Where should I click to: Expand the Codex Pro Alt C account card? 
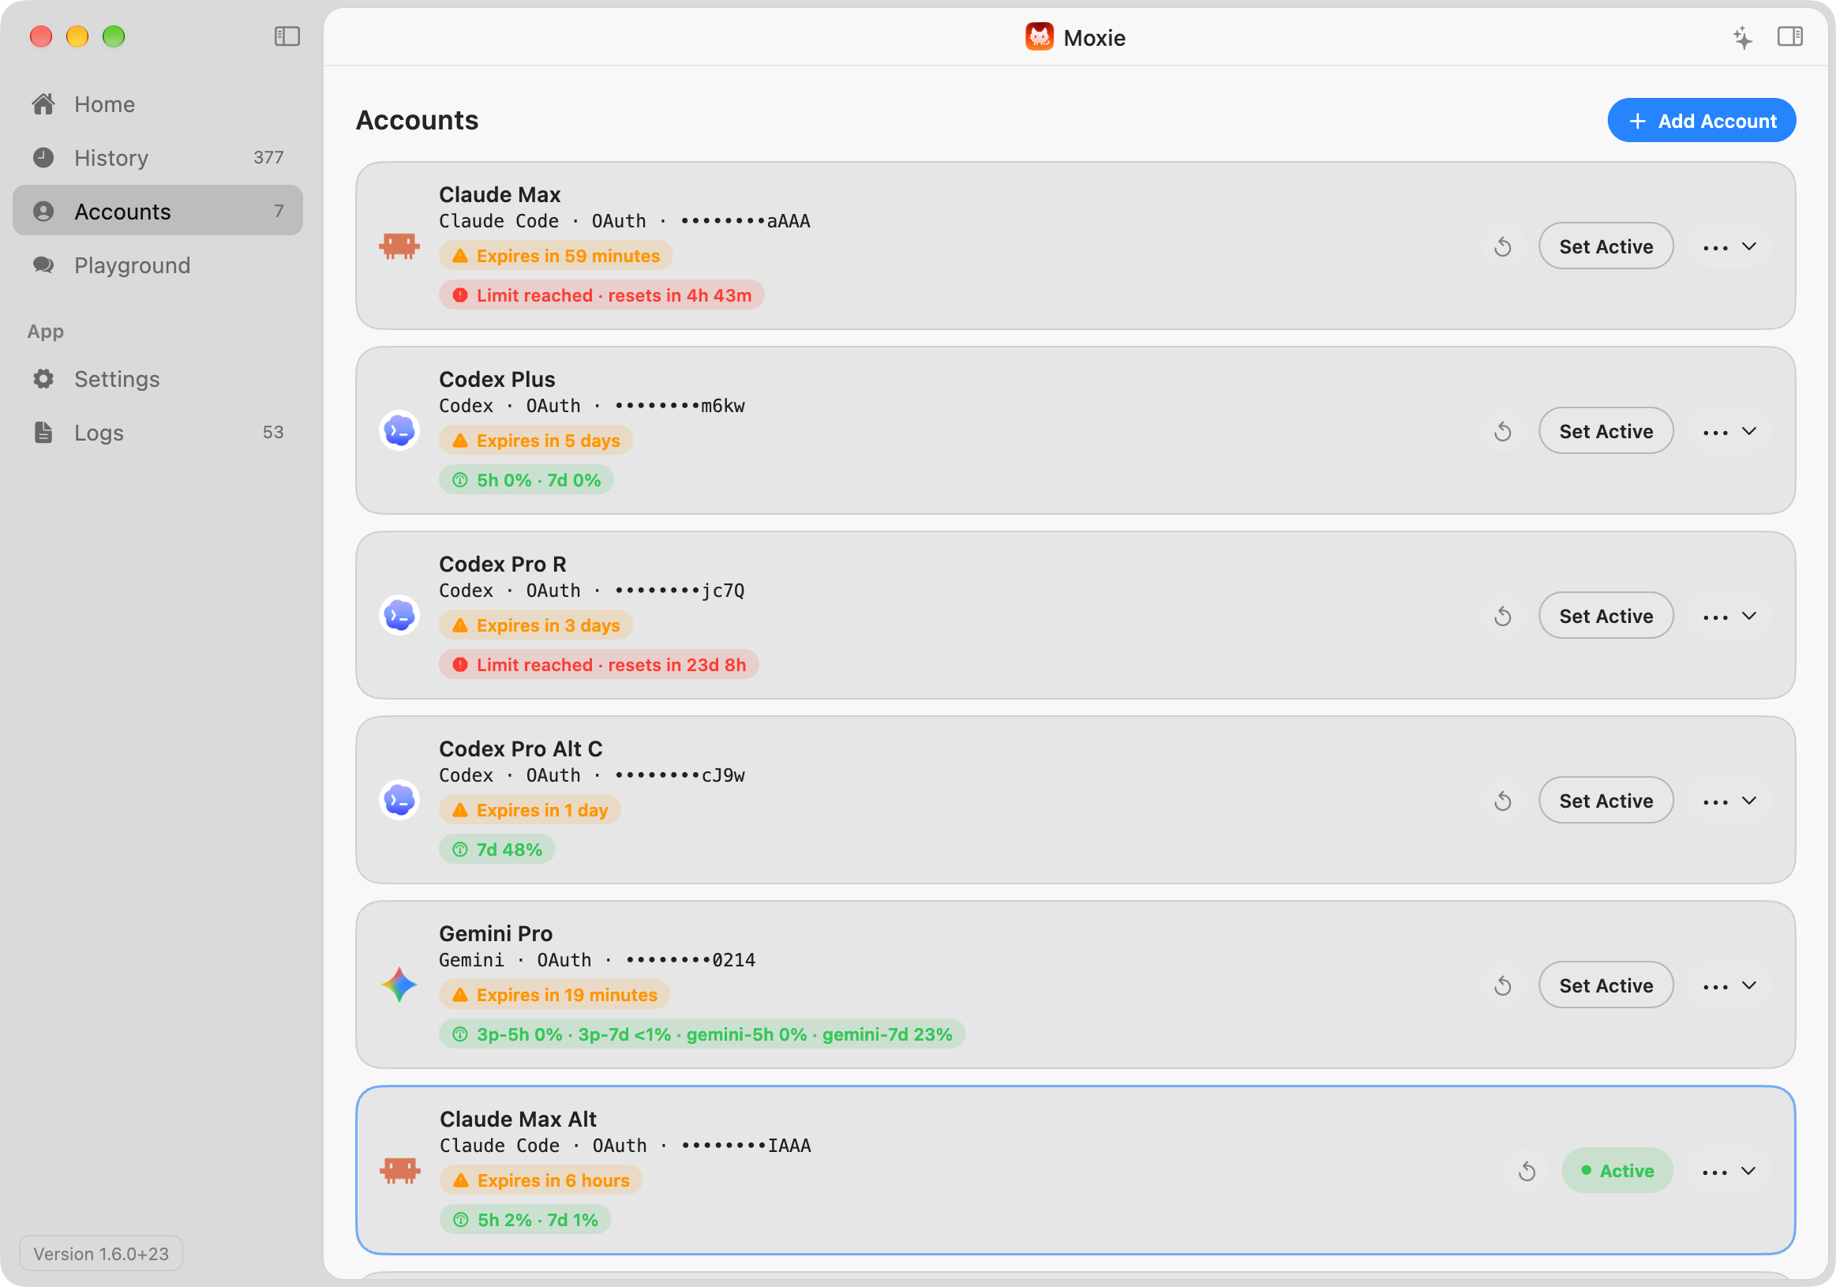tap(1750, 801)
